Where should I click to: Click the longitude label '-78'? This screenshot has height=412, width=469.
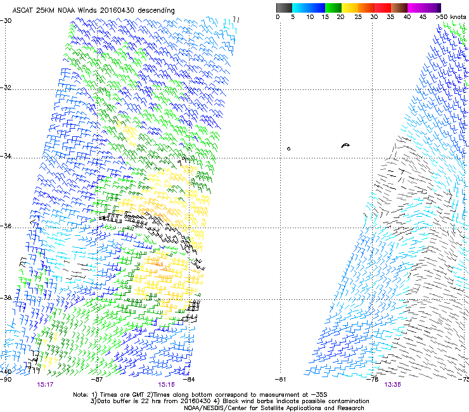tap(373, 380)
